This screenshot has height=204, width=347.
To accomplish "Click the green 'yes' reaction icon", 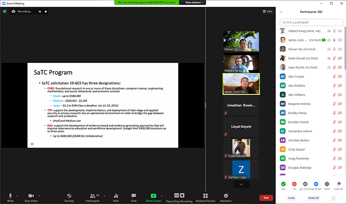I will coord(283,184).
